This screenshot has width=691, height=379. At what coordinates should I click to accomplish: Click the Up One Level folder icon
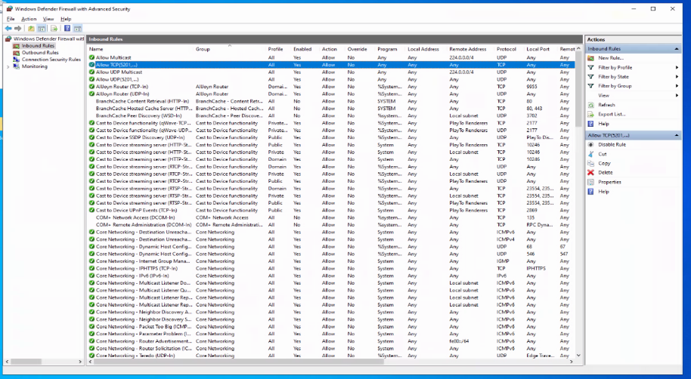31,29
